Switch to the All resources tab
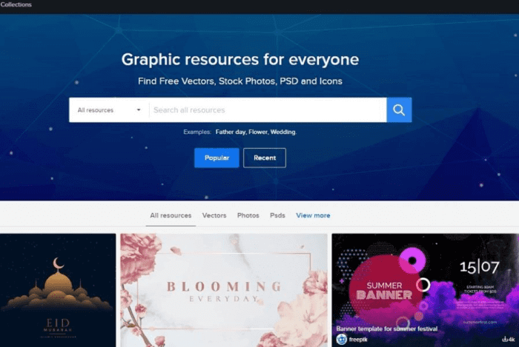The width and height of the screenshot is (519, 347). point(171,215)
